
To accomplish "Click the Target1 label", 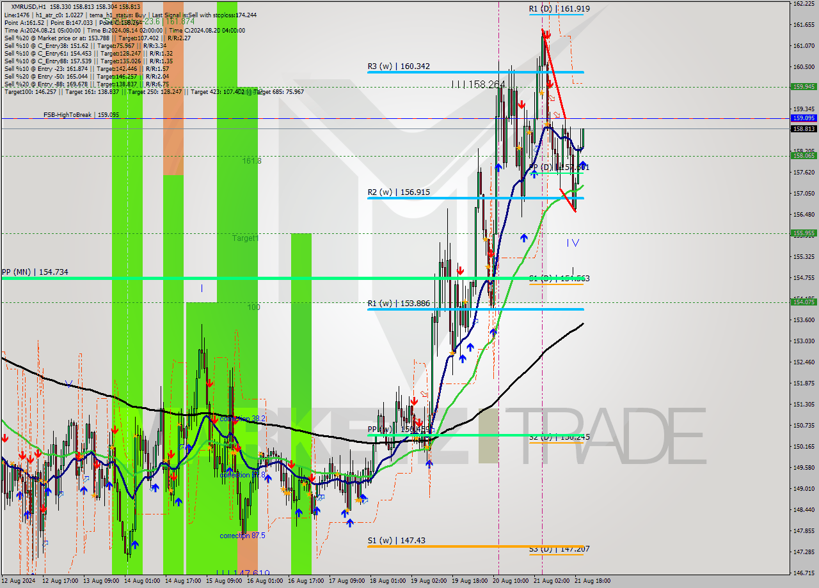I will (245, 238).
